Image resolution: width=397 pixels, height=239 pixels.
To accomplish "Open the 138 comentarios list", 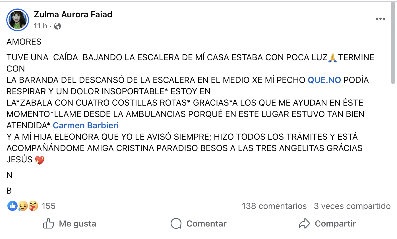I will [x=274, y=206].
